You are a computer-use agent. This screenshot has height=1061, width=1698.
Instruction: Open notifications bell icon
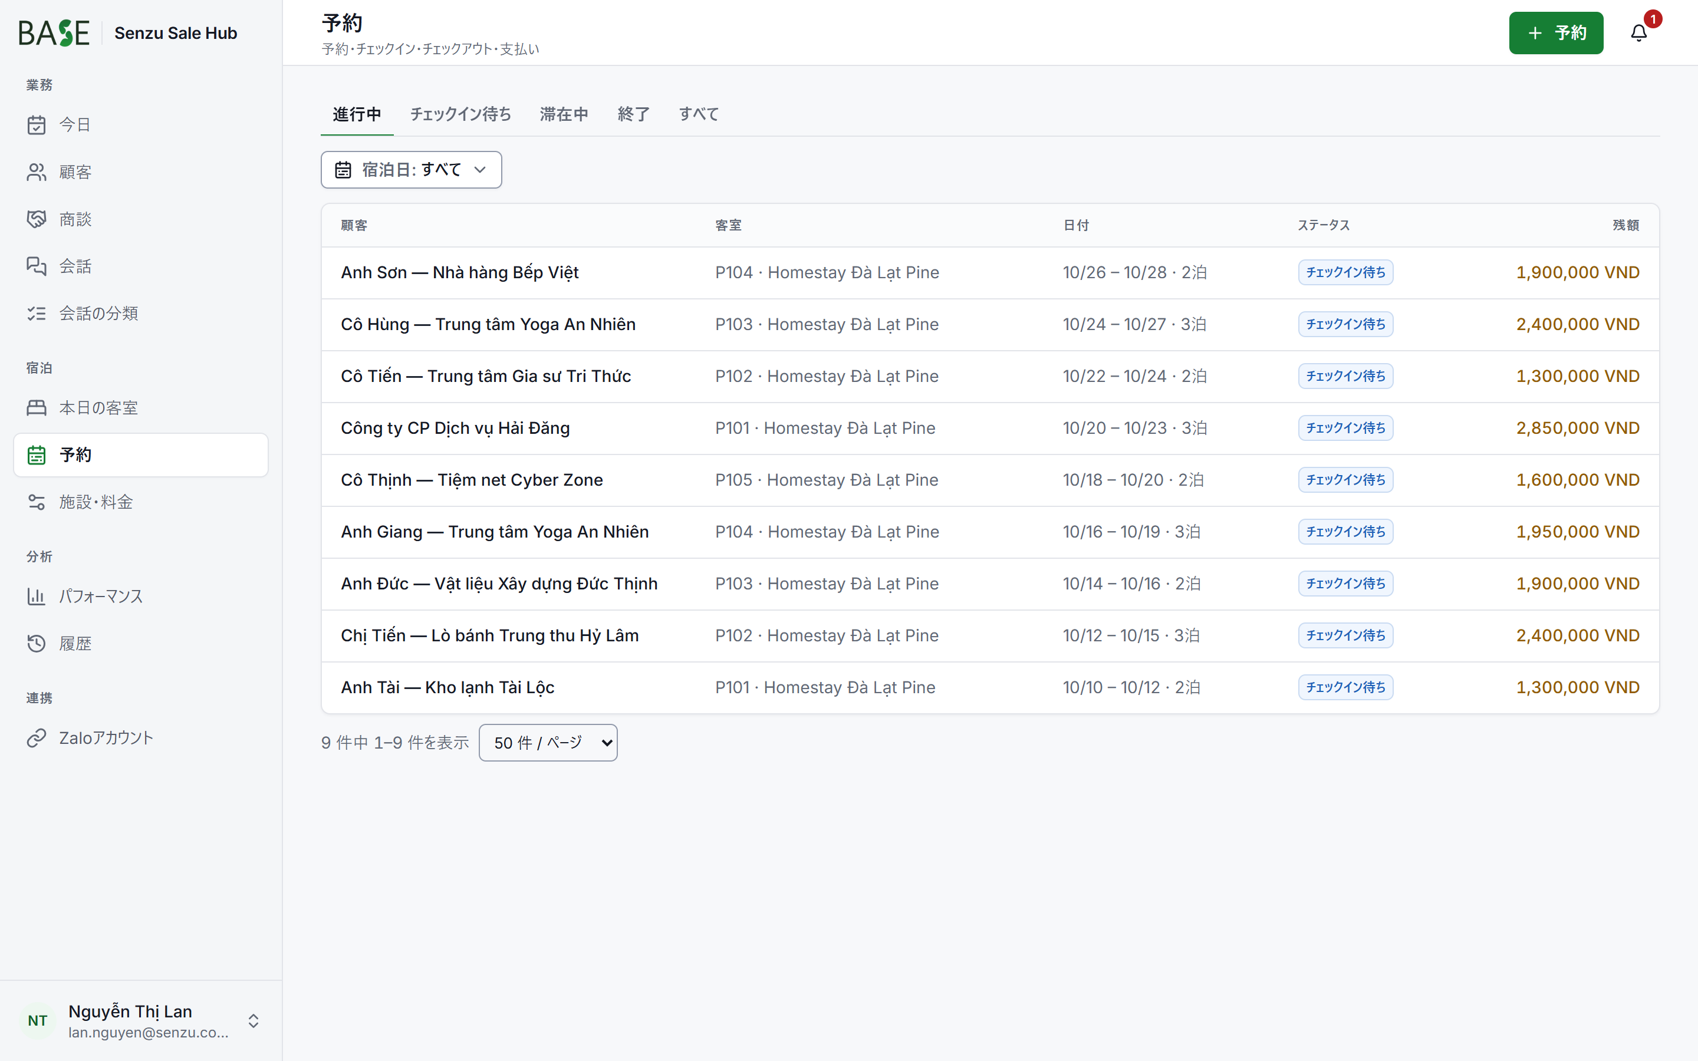[1638, 33]
